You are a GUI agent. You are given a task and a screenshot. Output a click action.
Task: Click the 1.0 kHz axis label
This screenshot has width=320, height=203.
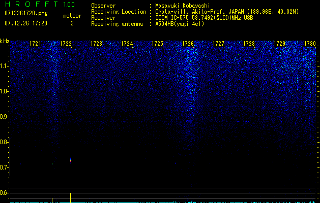pos(4,91)
